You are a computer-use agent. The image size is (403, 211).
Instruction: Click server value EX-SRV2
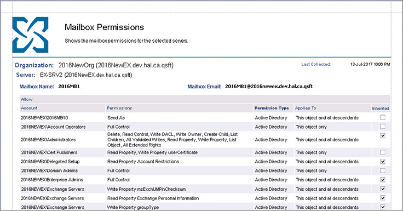click(x=86, y=75)
